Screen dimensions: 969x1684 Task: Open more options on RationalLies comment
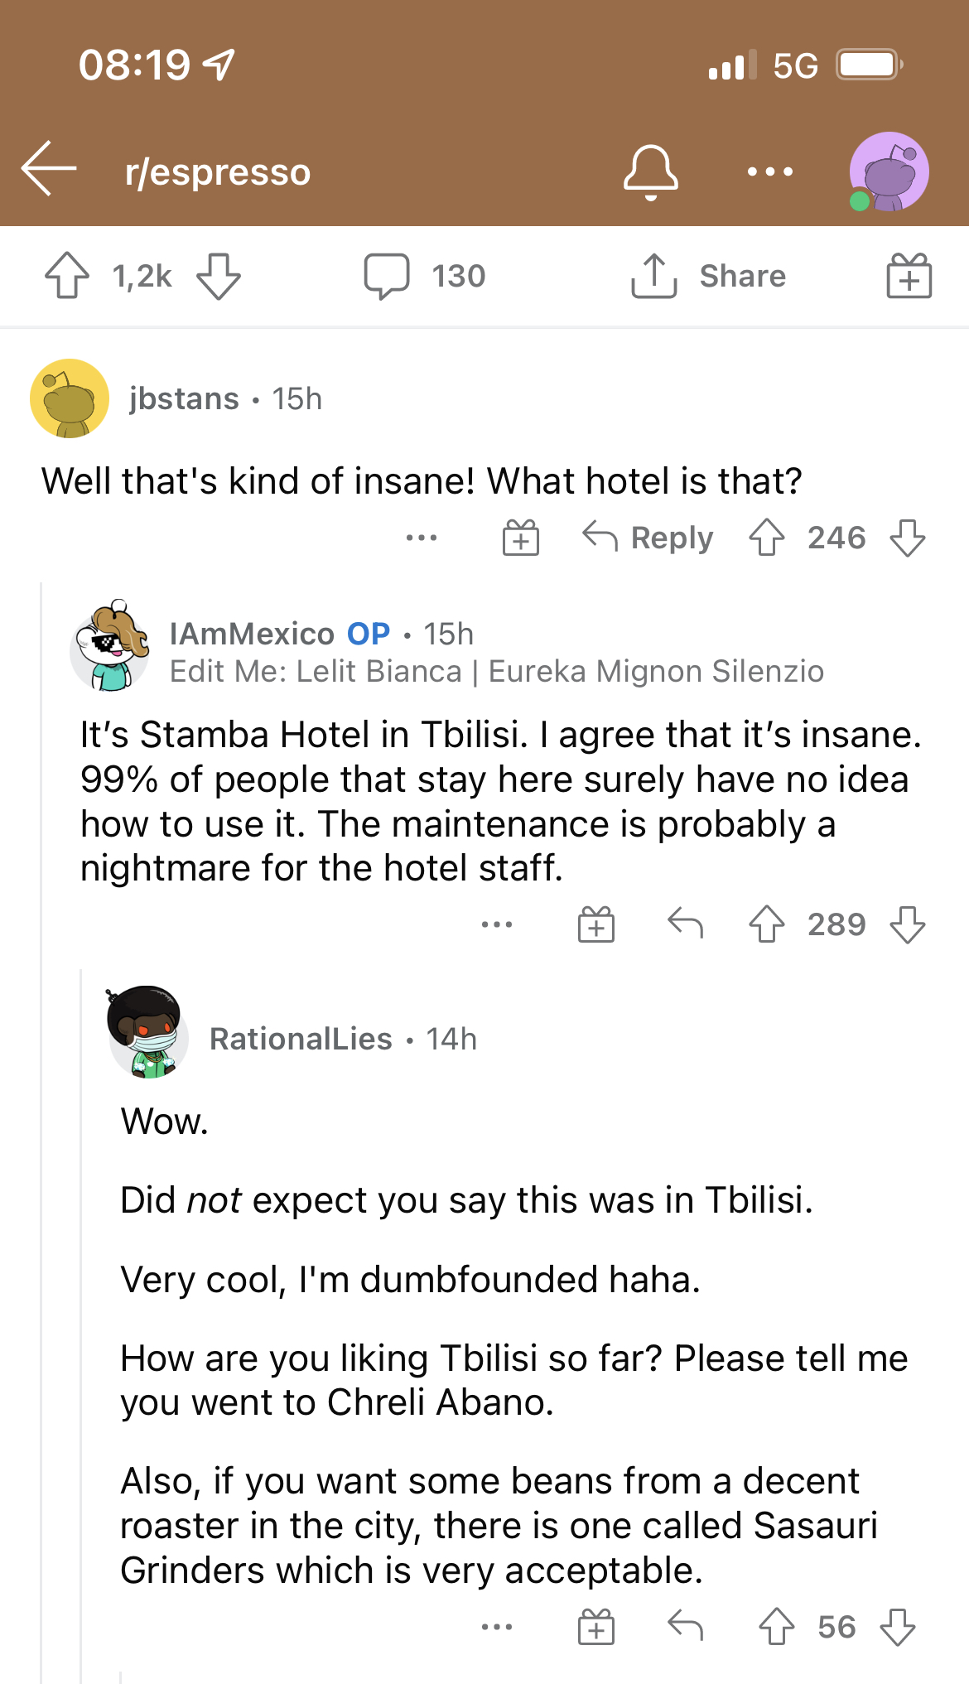497,1627
